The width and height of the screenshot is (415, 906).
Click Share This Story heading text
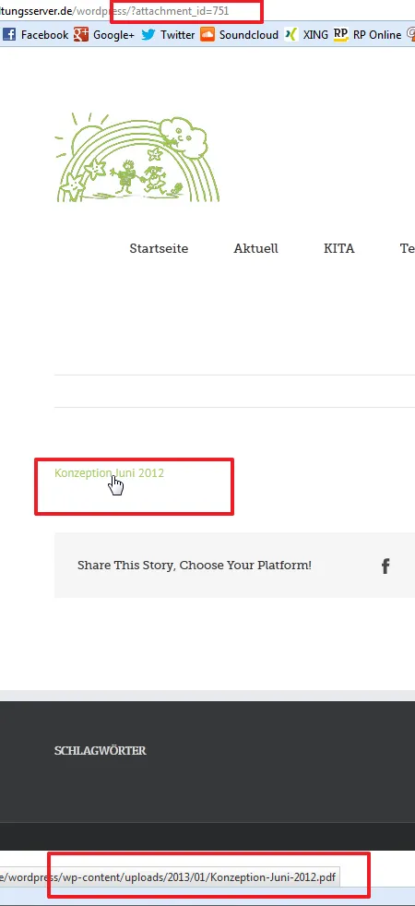point(194,565)
